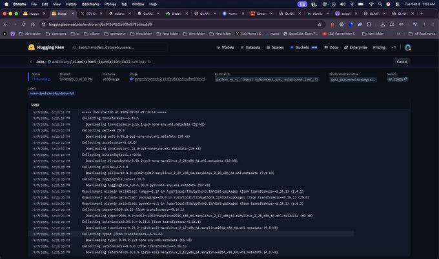Open the OpenCUA bookmark
Screen dimensions: 439x259
pos(301,34)
